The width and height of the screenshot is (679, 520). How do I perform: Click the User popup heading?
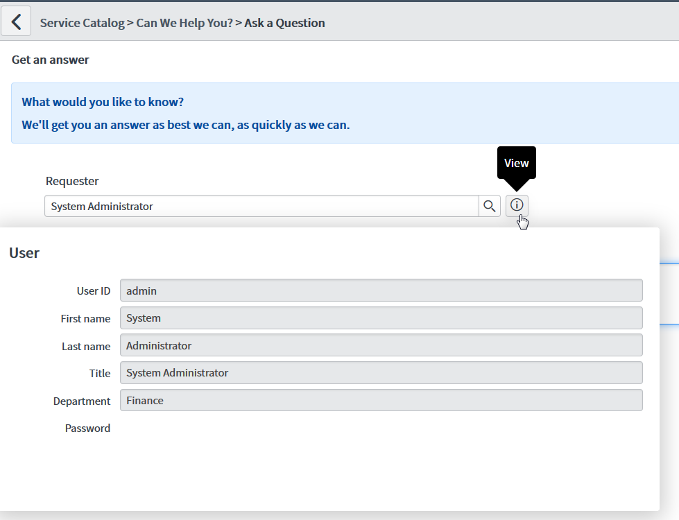[x=24, y=253]
